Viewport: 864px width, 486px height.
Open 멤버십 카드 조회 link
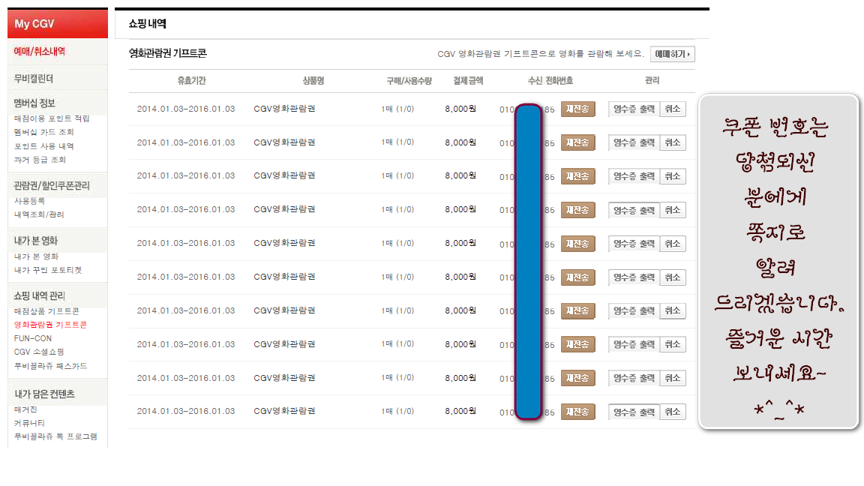(x=44, y=132)
